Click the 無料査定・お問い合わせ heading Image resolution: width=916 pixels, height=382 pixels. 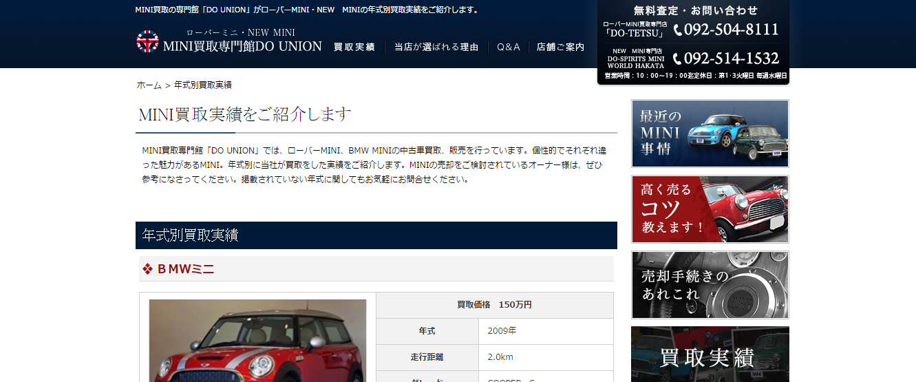point(696,10)
